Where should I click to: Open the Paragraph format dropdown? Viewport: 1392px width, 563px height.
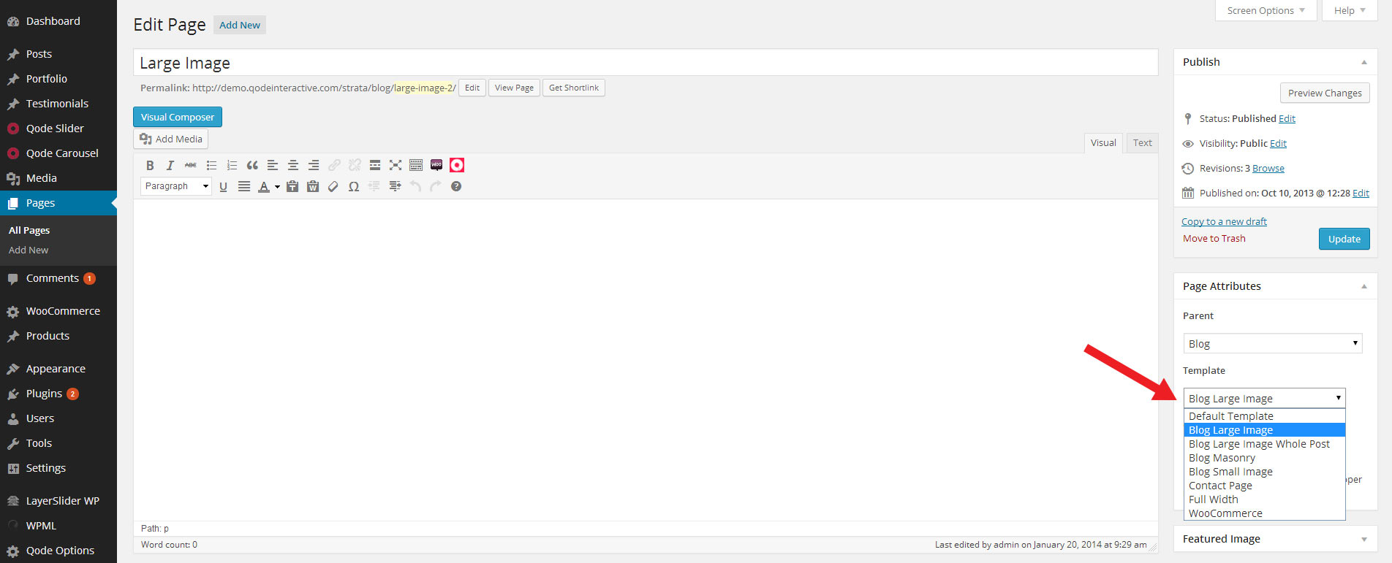pos(176,186)
